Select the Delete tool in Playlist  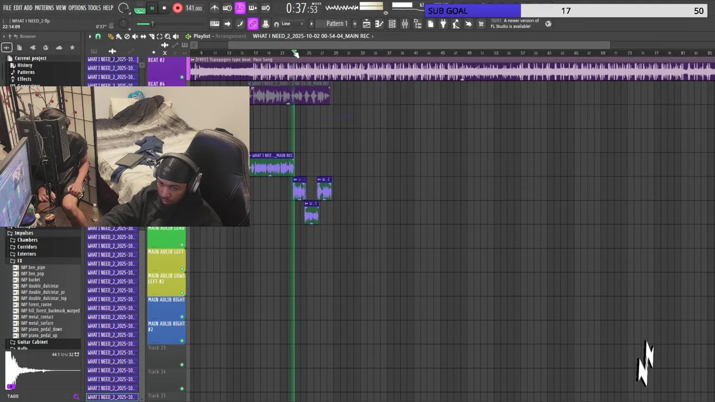click(127, 36)
